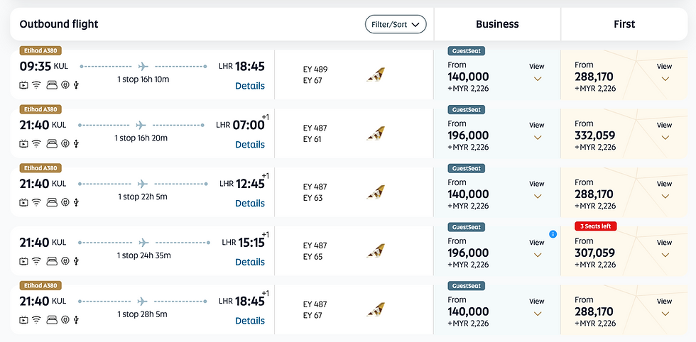Click the USB port icon on the 15:15 arrival flight
Viewport: 696px width, 342px height.
[76, 261]
